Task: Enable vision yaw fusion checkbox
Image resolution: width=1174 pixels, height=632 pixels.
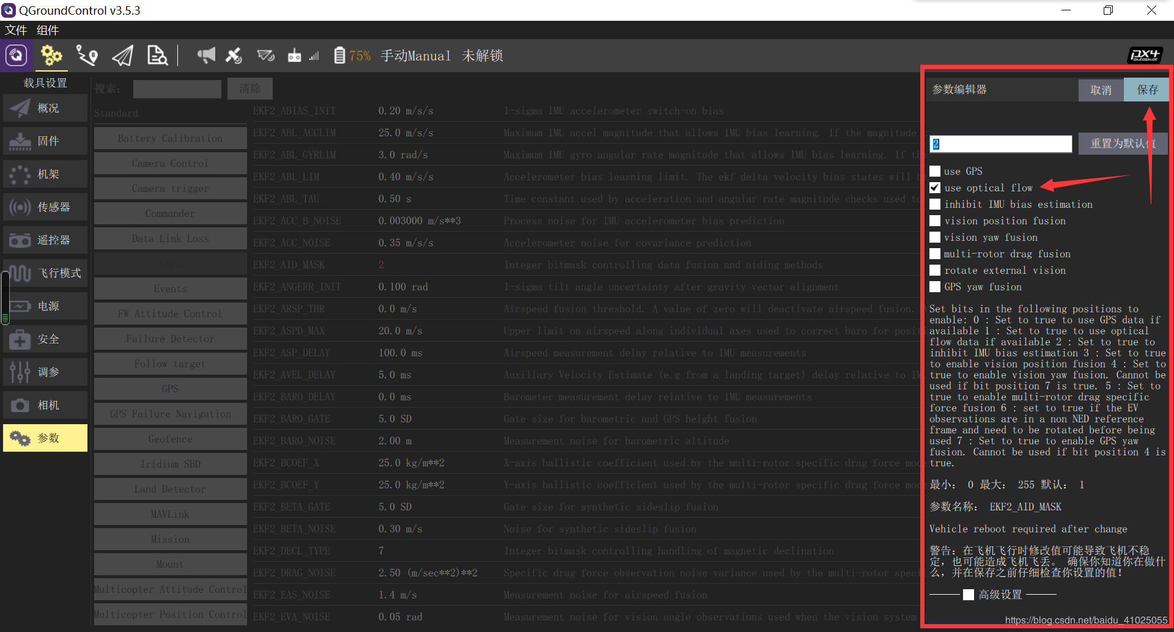Action: point(935,237)
